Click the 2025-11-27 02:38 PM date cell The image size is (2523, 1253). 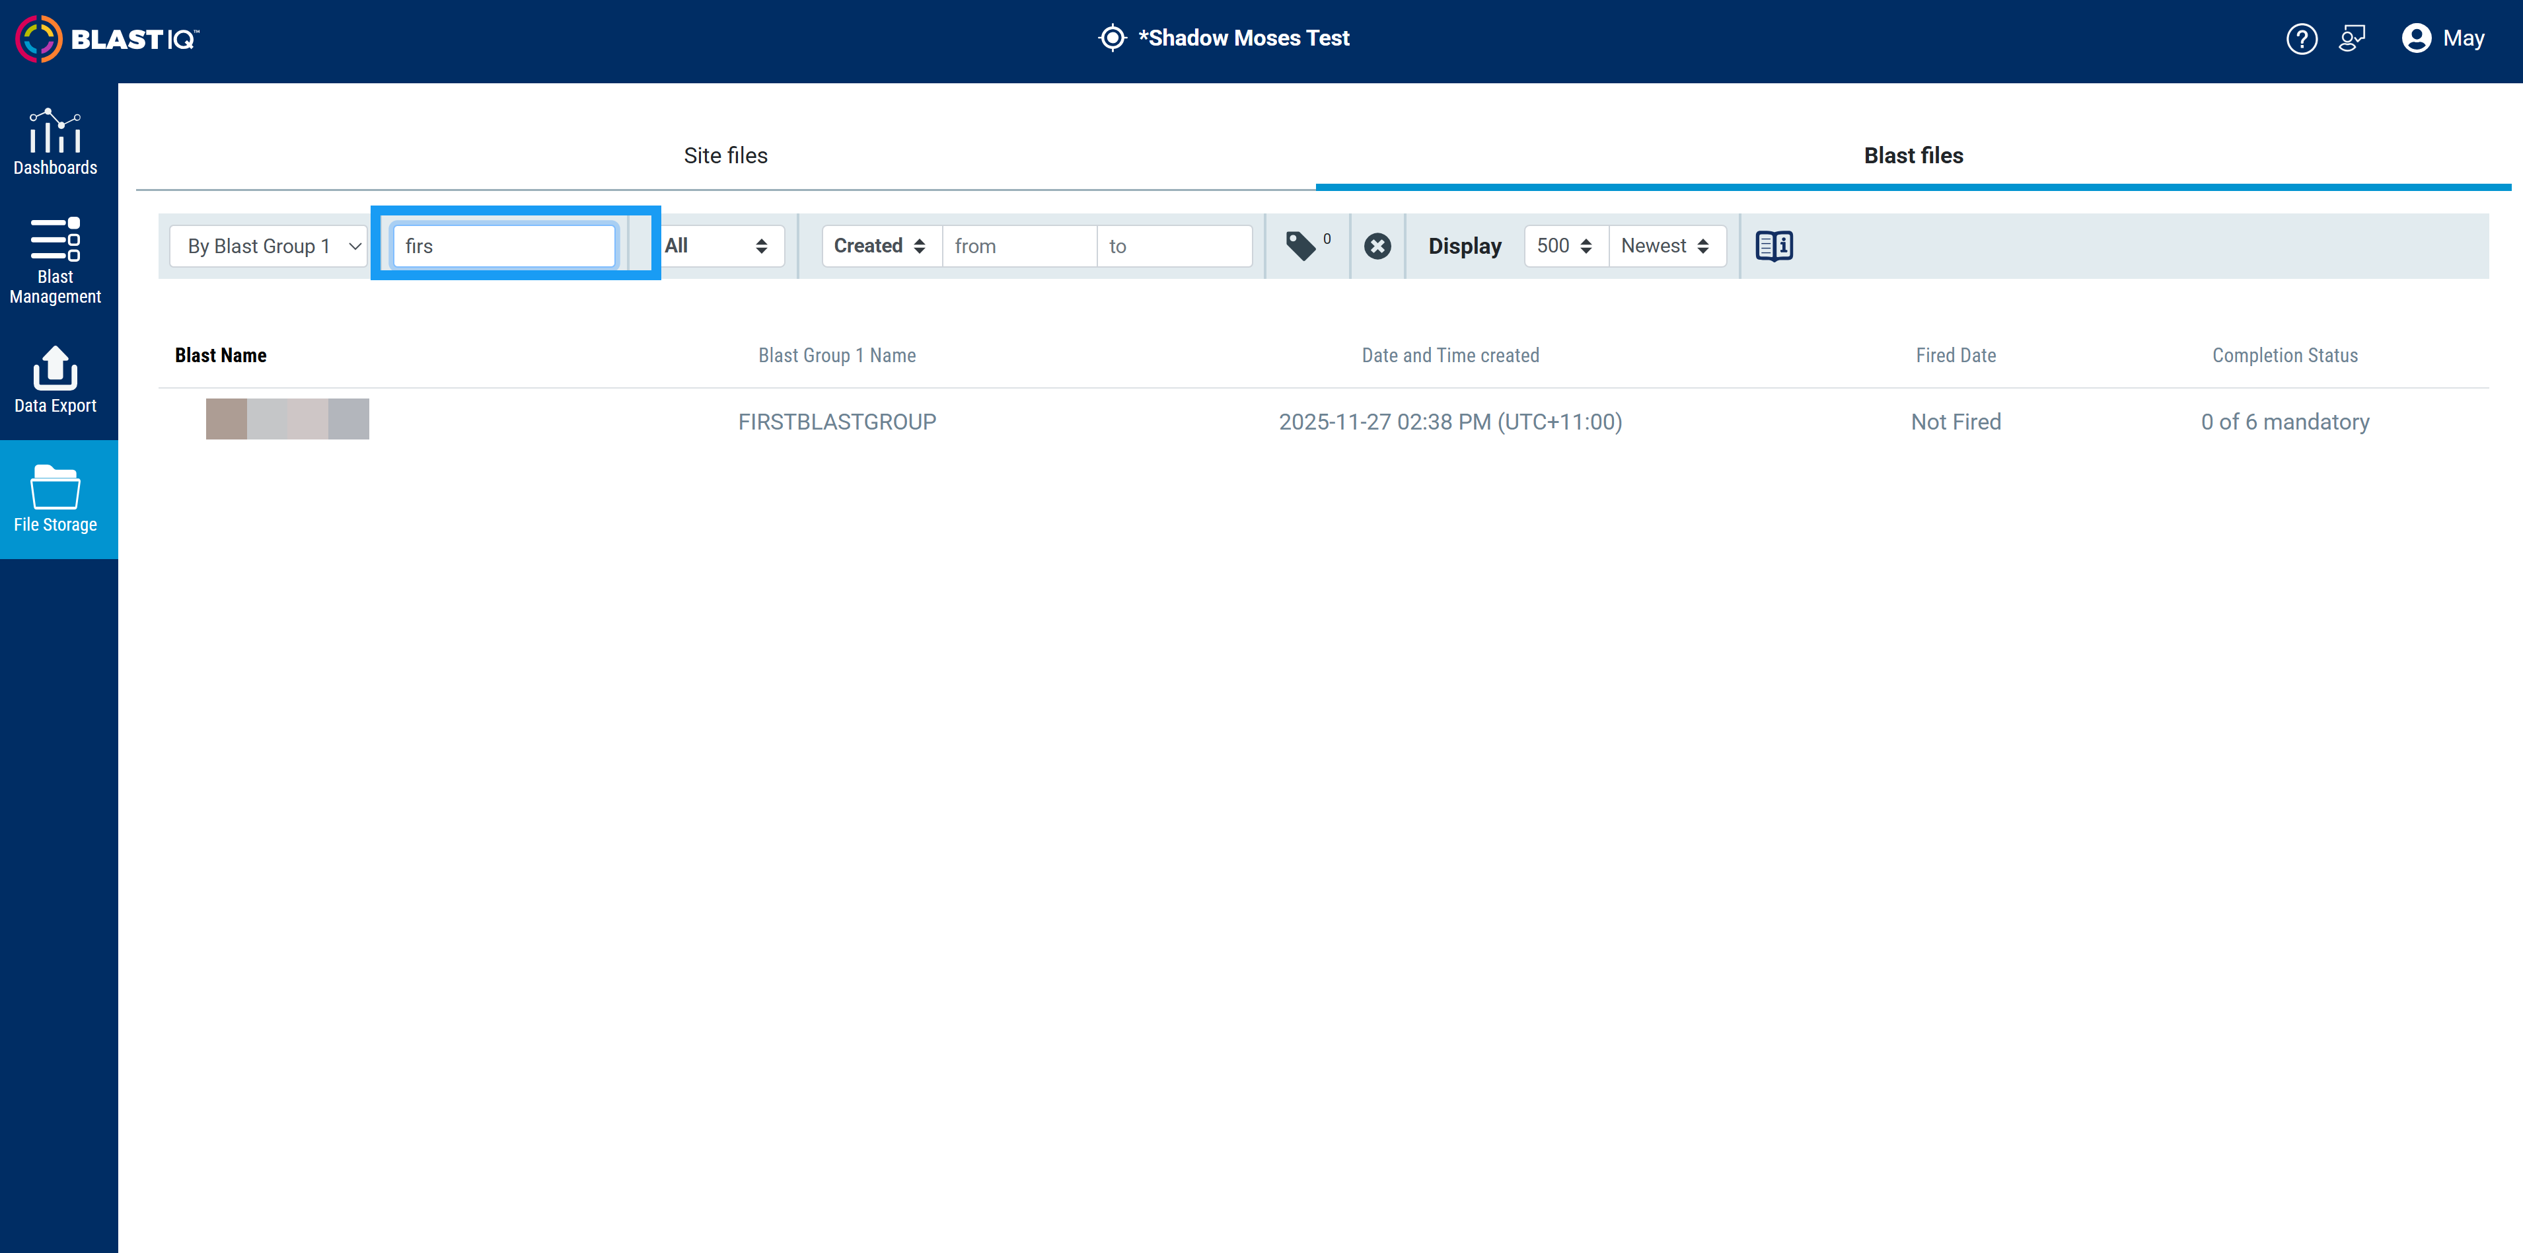click(x=1451, y=422)
